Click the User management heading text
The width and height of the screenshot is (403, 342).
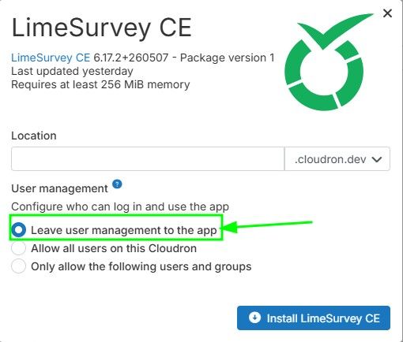[59, 188]
